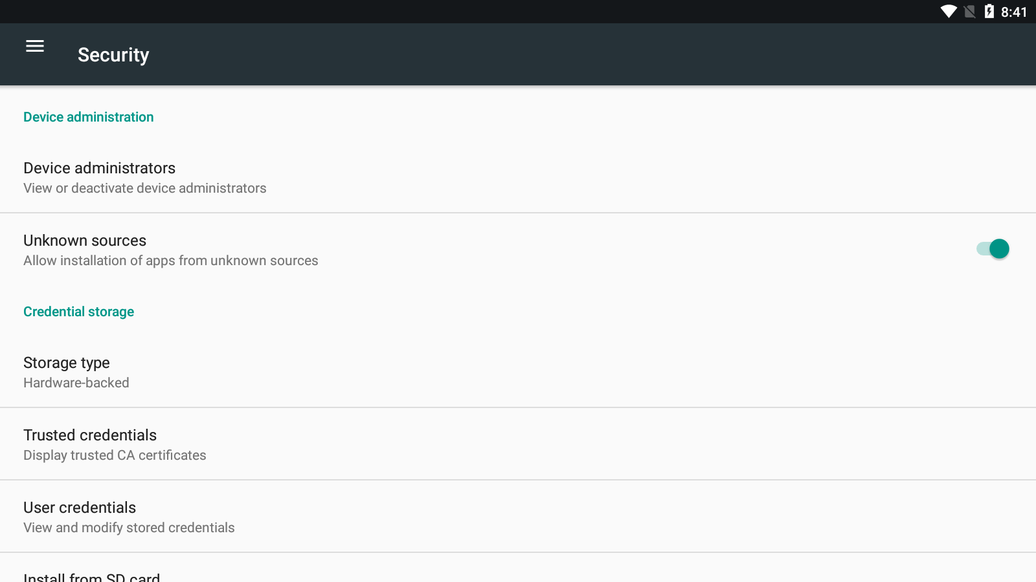Viewport: 1036px width, 582px height.
Task: Tap "View or deactivate device administrators" description
Action: click(x=145, y=188)
